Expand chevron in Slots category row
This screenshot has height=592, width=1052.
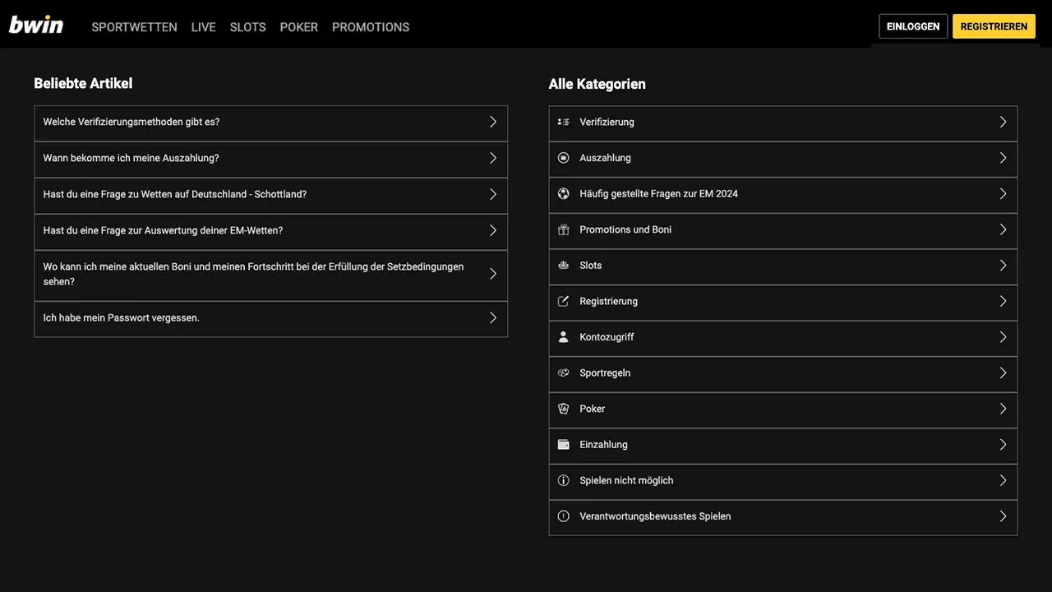click(x=1003, y=266)
